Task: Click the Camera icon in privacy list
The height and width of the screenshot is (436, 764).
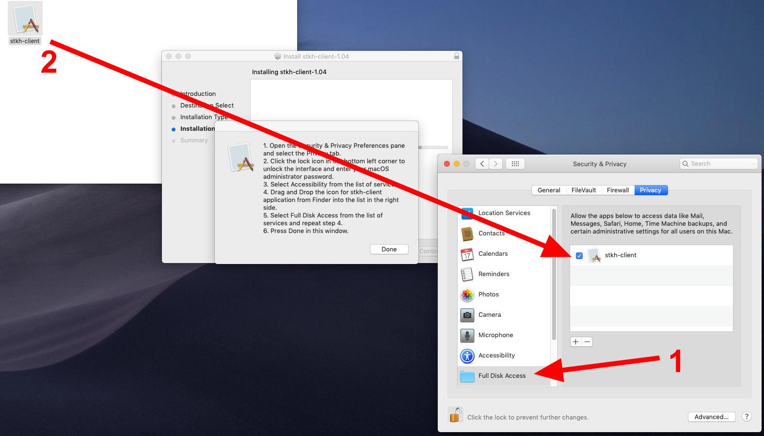Action: [467, 315]
